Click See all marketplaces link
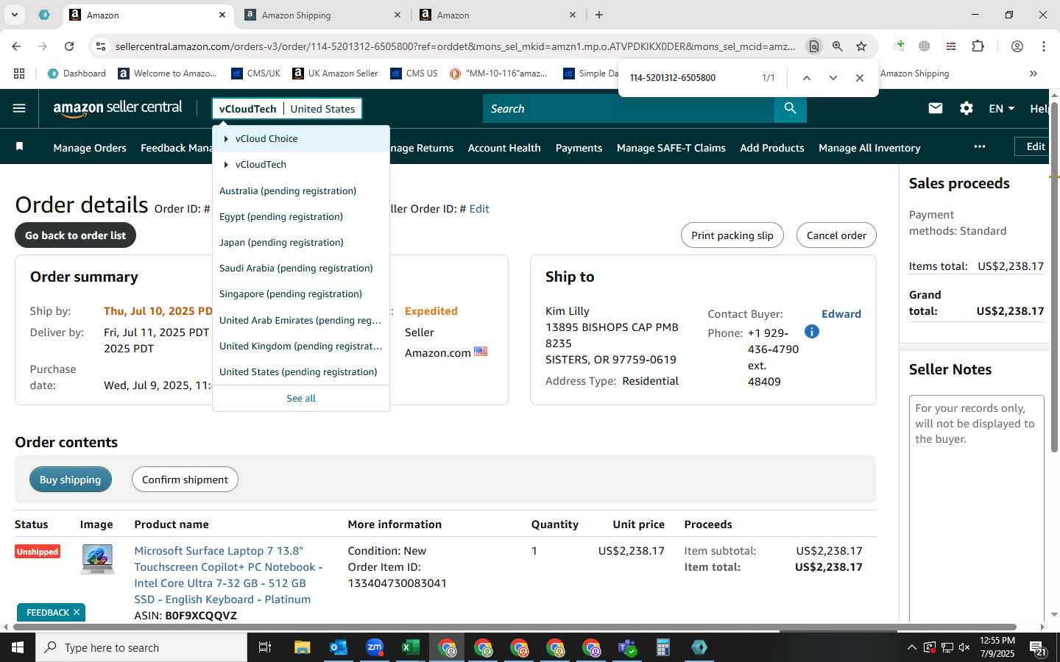1060x662 pixels. click(301, 398)
